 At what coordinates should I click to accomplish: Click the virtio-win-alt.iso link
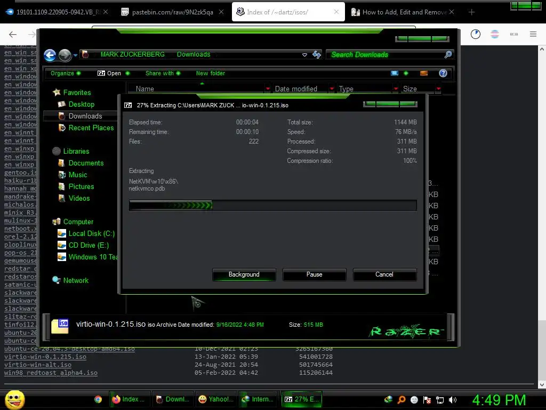click(38, 365)
